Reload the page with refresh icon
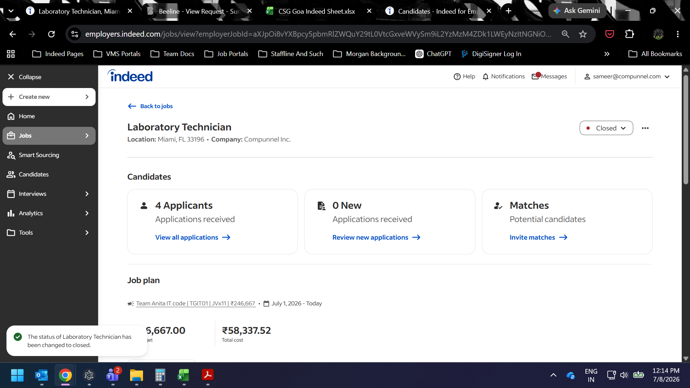 (x=51, y=34)
